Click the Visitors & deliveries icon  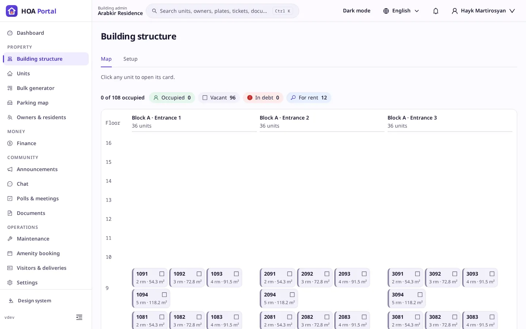coord(10,268)
